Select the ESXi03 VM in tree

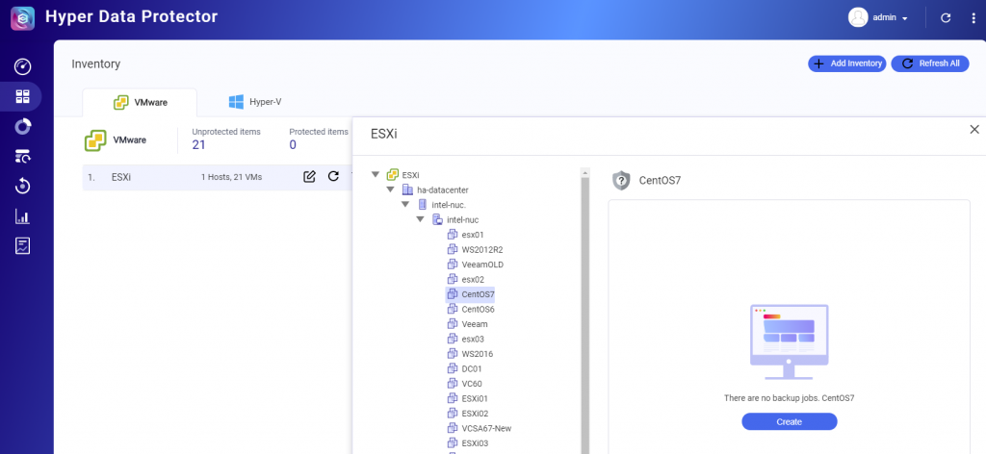point(475,443)
